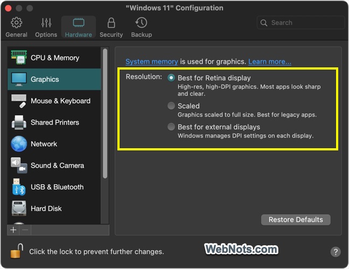Switch to the Options tab label
The image size is (349, 269).
pyautogui.click(x=46, y=35)
